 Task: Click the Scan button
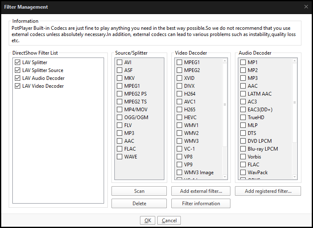pyautogui.click(x=139, y=191)
